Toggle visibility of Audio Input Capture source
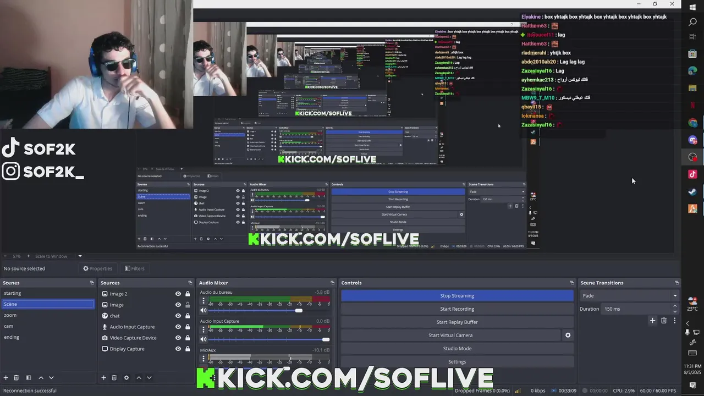The height and width of the screenshot is (396, 704). pos(178,327)
